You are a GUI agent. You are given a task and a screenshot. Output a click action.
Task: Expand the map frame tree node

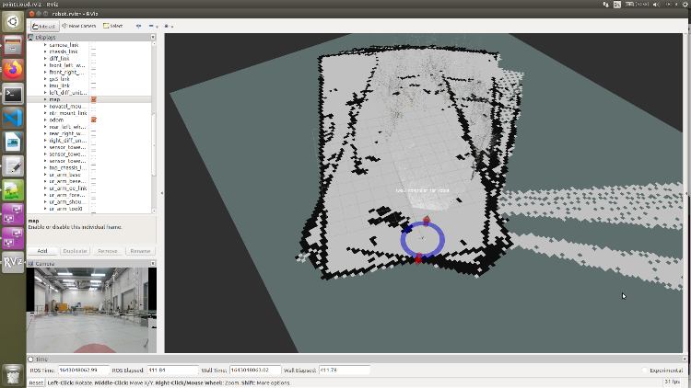pos(45,99)
